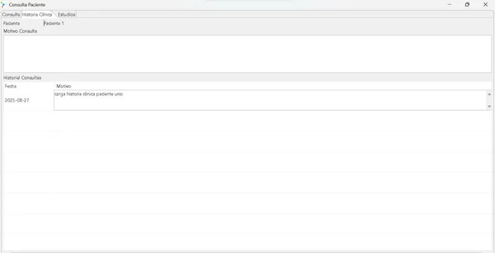Select the Estudios tab

click(66, 14)
